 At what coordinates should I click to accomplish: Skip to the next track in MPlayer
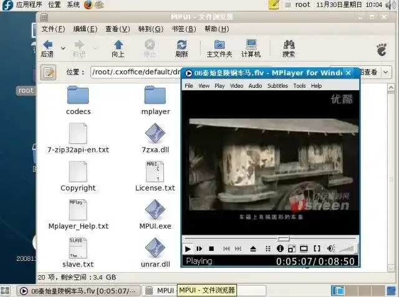238,248
